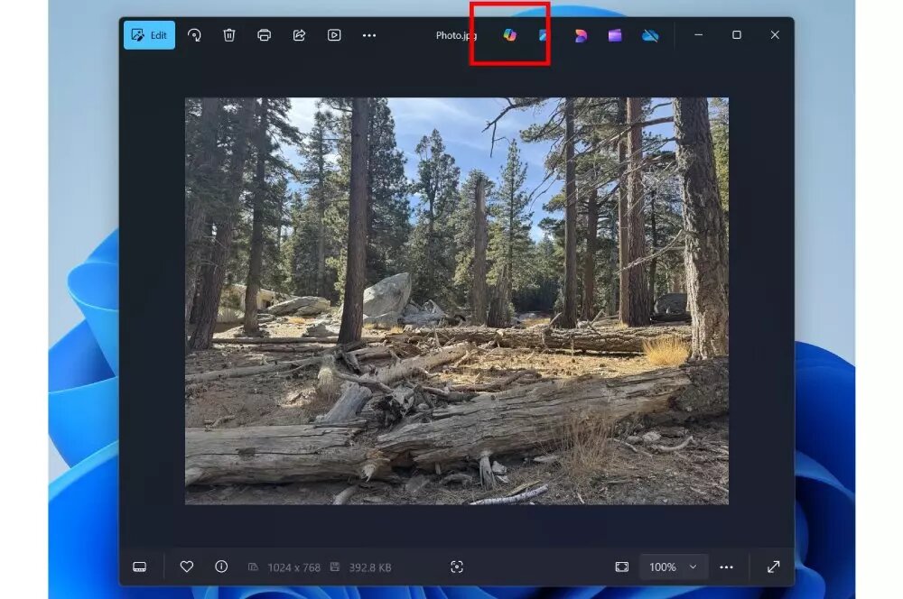Image resolution: width=903 pixels, height=599 pixels.
Task: Launch Microsoft Designer from the title bar
Action: click(581, 35)
